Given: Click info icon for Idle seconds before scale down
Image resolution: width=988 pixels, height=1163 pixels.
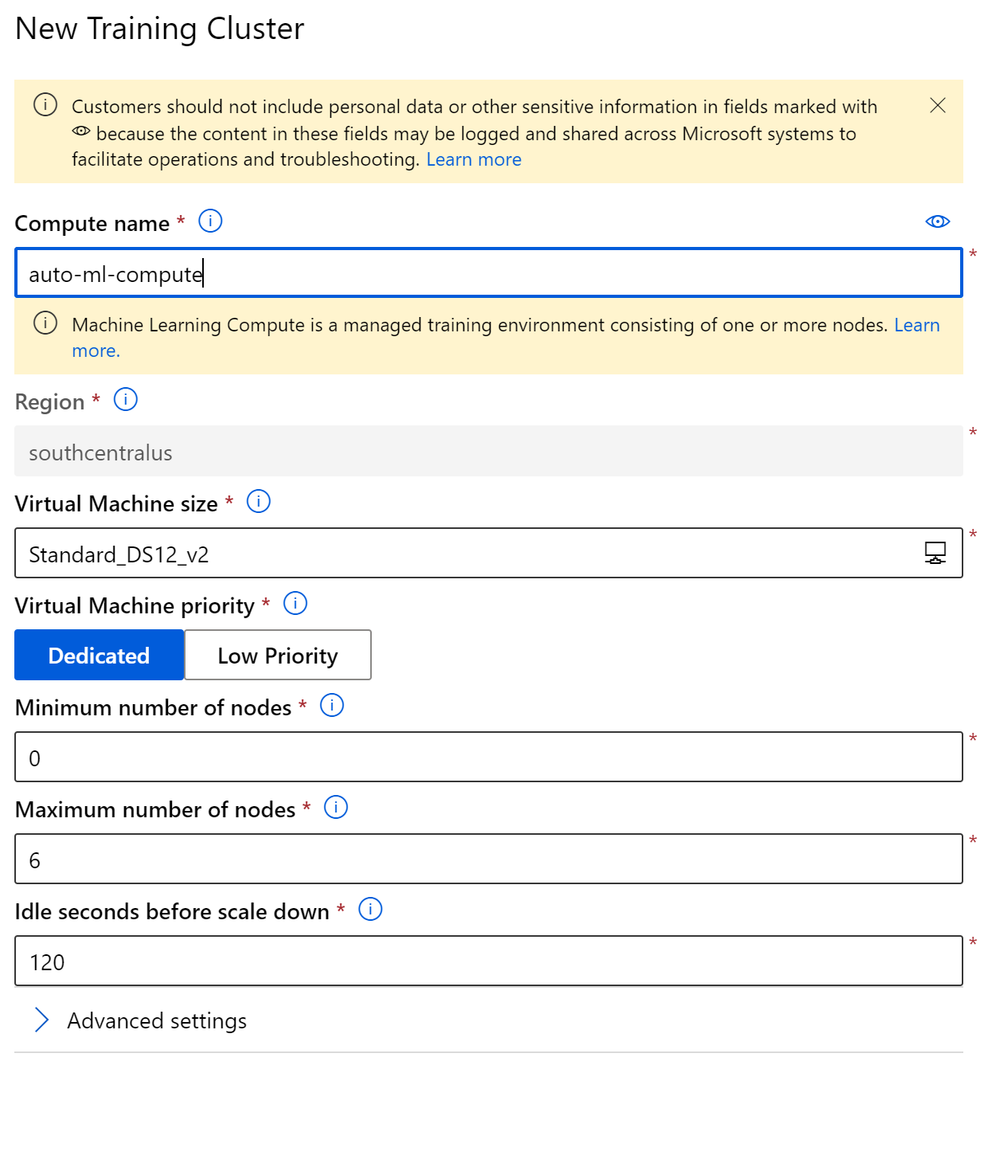Looking at the screenshot, I should coord(370,909).
